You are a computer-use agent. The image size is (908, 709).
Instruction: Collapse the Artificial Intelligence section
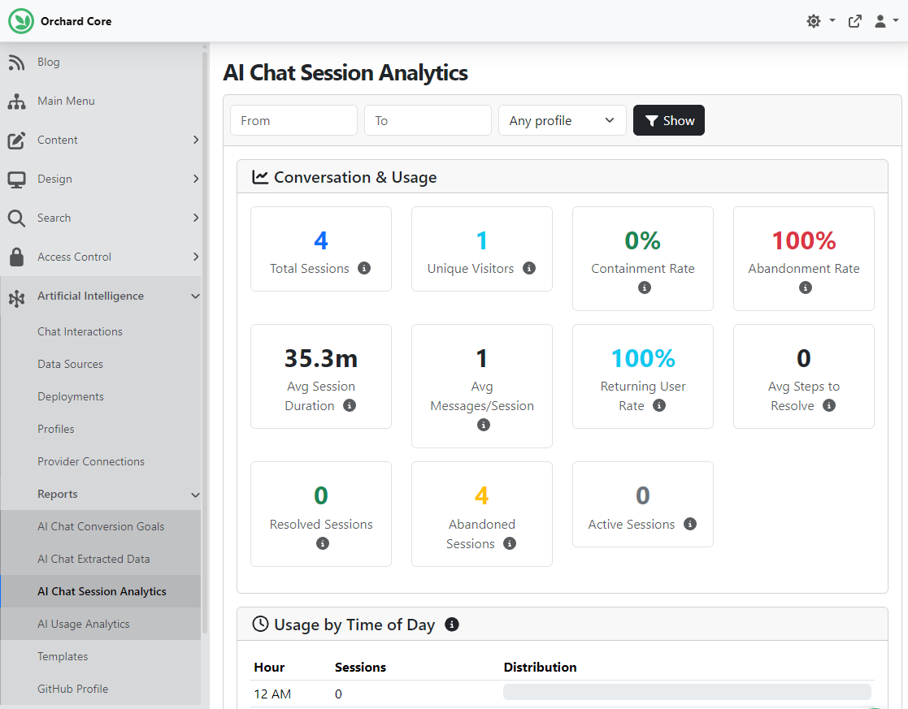click(196, 296)
